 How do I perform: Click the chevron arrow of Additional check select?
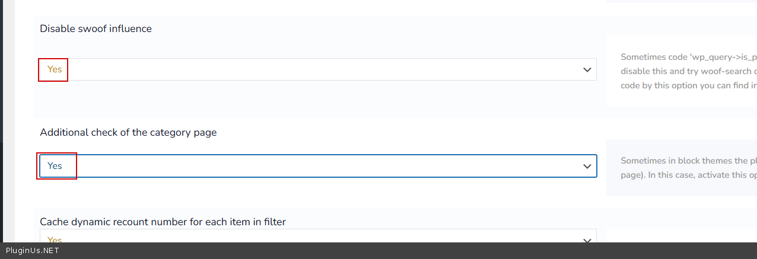click(x=587, y=166)
